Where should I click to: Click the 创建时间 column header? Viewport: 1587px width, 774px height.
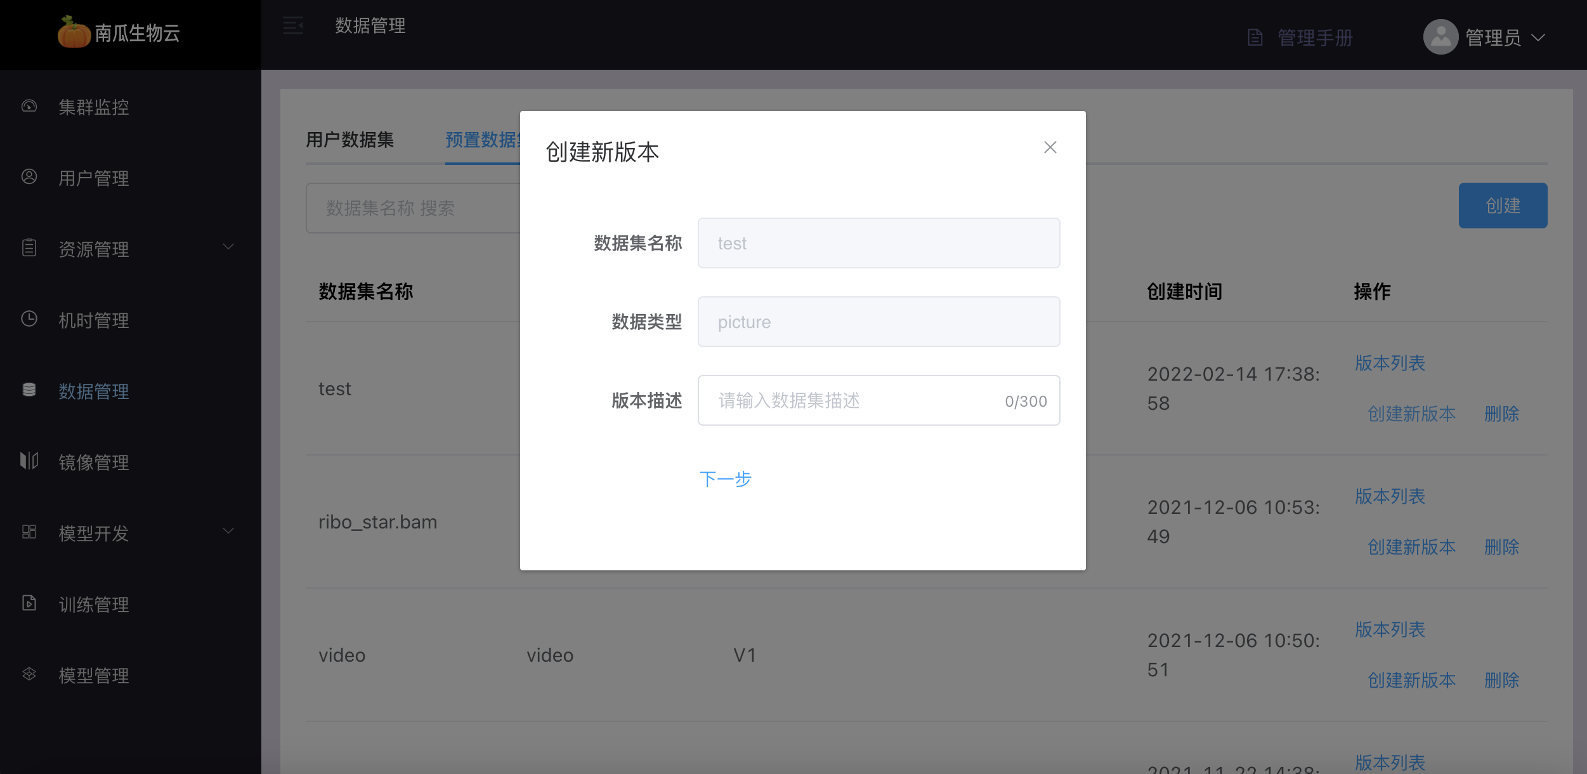click(x=1184, y=291)
